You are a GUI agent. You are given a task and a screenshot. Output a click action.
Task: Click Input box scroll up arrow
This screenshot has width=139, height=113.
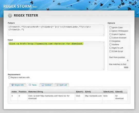click(x=103, y=43)
